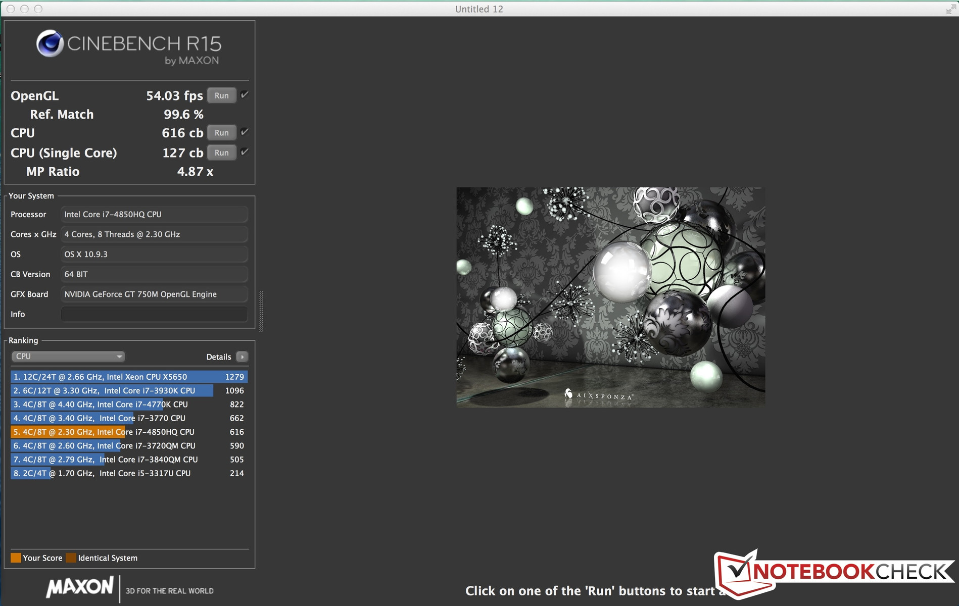The width and height of the screenshot is (959, 606).
Task: Expand ranking Details arrow button
Action: click(x=242, y=357)
